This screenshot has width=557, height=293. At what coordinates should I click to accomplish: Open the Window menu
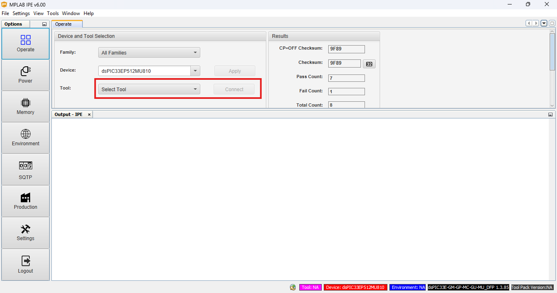pyautogui.click(x=71, y=13)
